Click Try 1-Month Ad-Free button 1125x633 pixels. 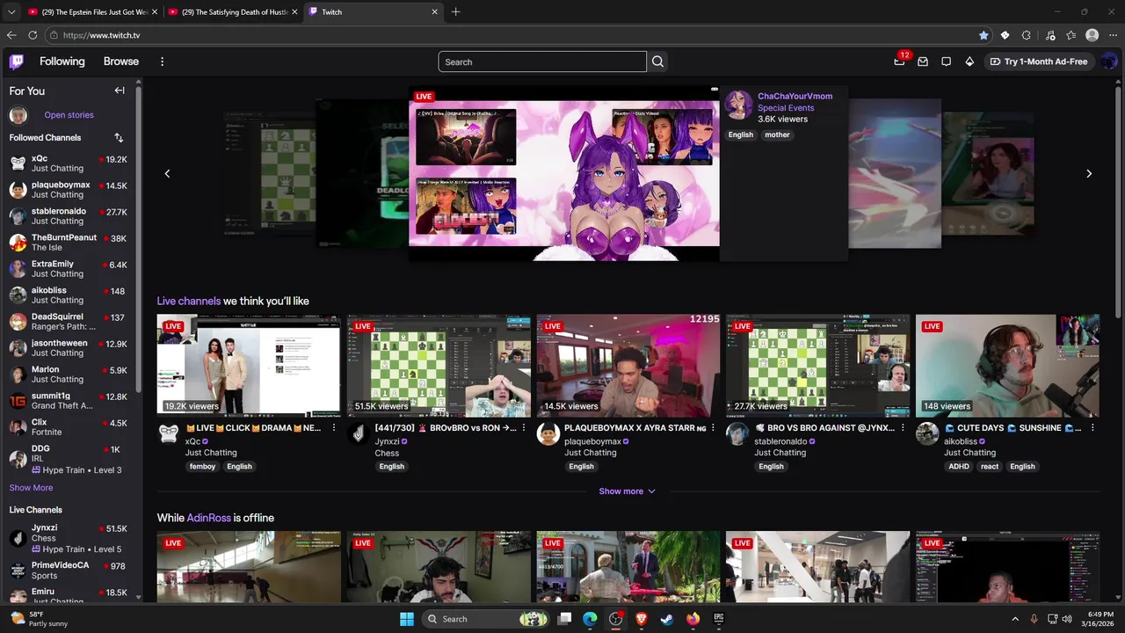(x=1039, y=62)
